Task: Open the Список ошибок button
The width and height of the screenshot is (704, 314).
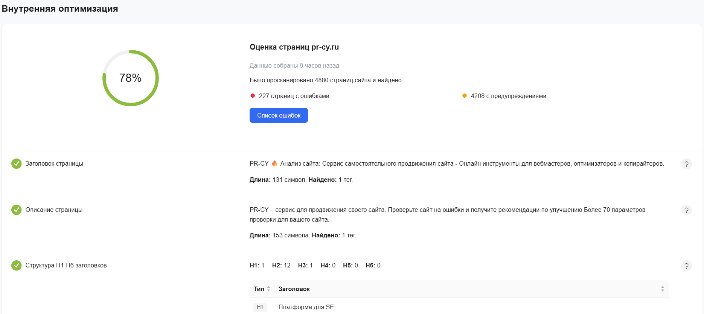Action: click(279, 115)
